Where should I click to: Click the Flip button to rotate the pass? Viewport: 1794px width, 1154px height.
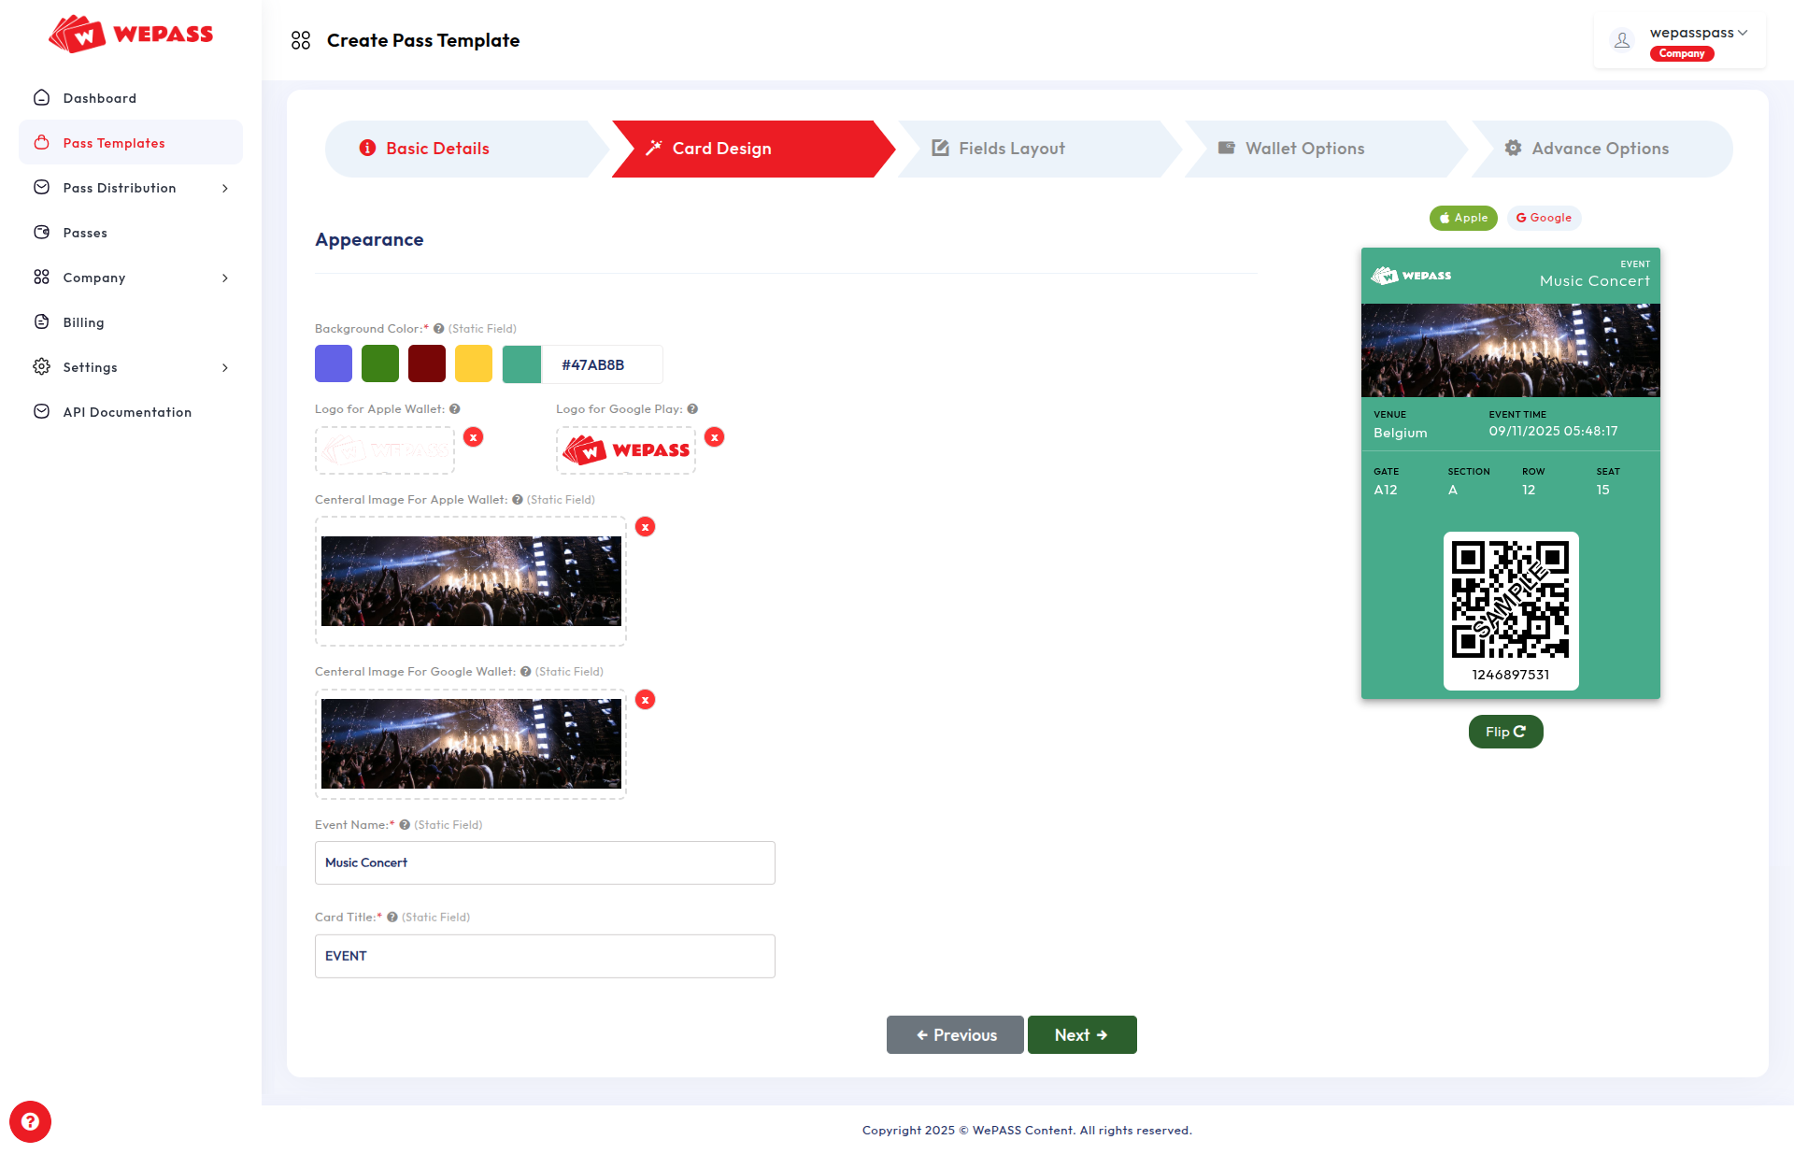[1504, 732]
